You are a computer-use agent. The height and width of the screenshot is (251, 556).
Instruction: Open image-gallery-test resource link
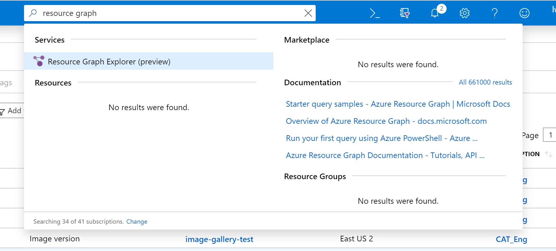tap(219, 239)
